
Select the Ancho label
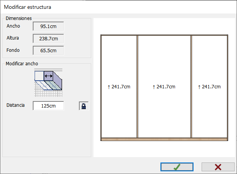coord(13,26)
